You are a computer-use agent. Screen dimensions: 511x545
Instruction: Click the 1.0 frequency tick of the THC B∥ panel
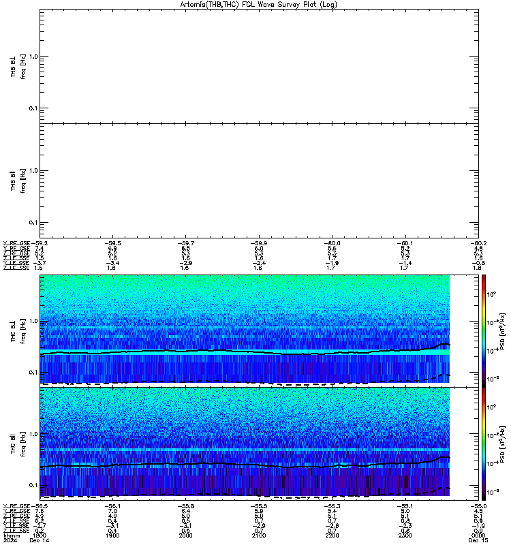[x=33, y=434]
